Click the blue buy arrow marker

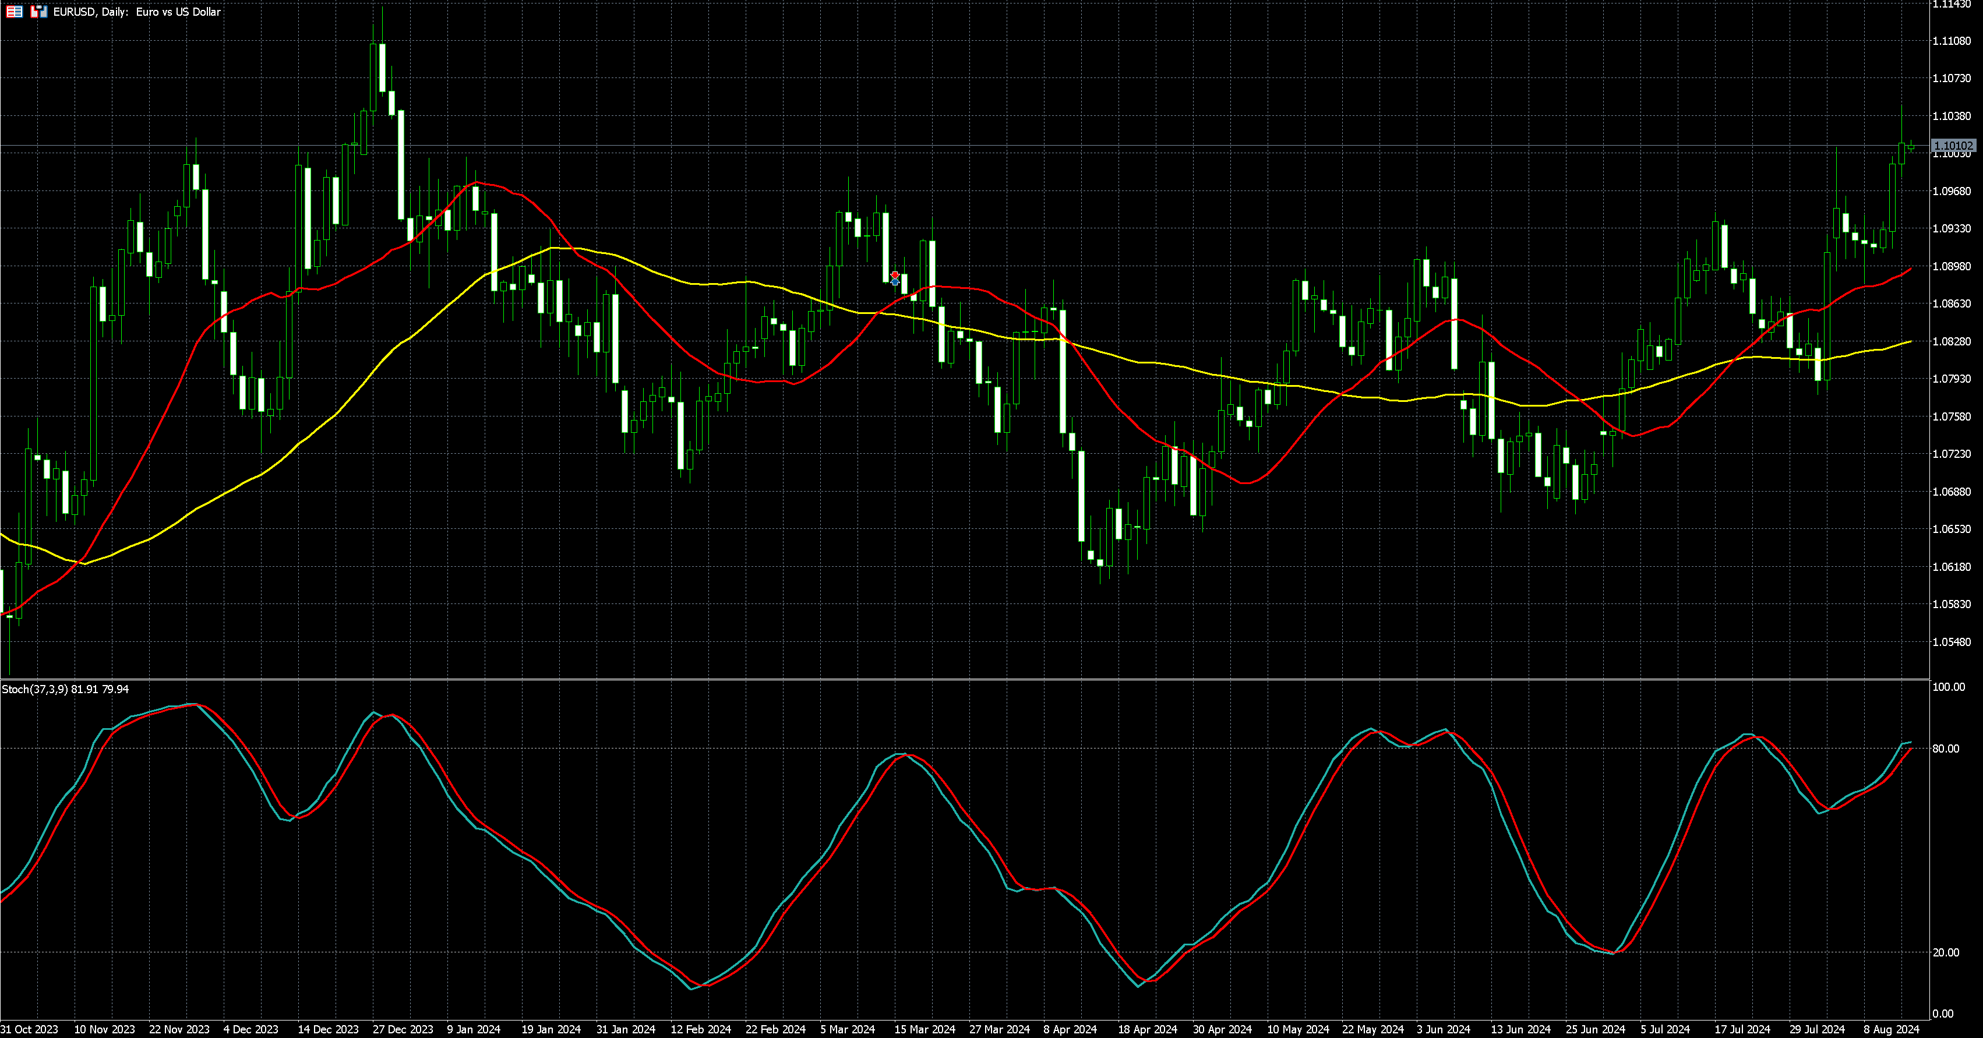coord(895,283)
